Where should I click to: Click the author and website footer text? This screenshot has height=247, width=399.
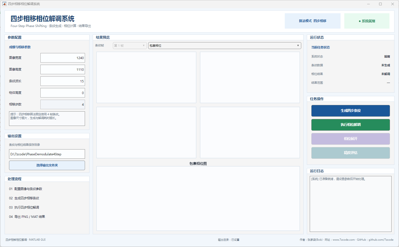tap(347, 240)
